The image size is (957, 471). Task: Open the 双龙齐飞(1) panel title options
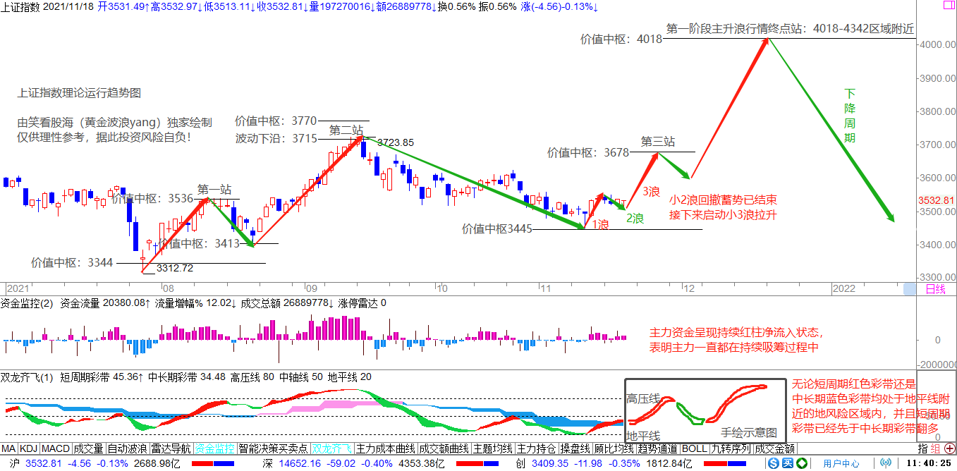pos(27,377)
